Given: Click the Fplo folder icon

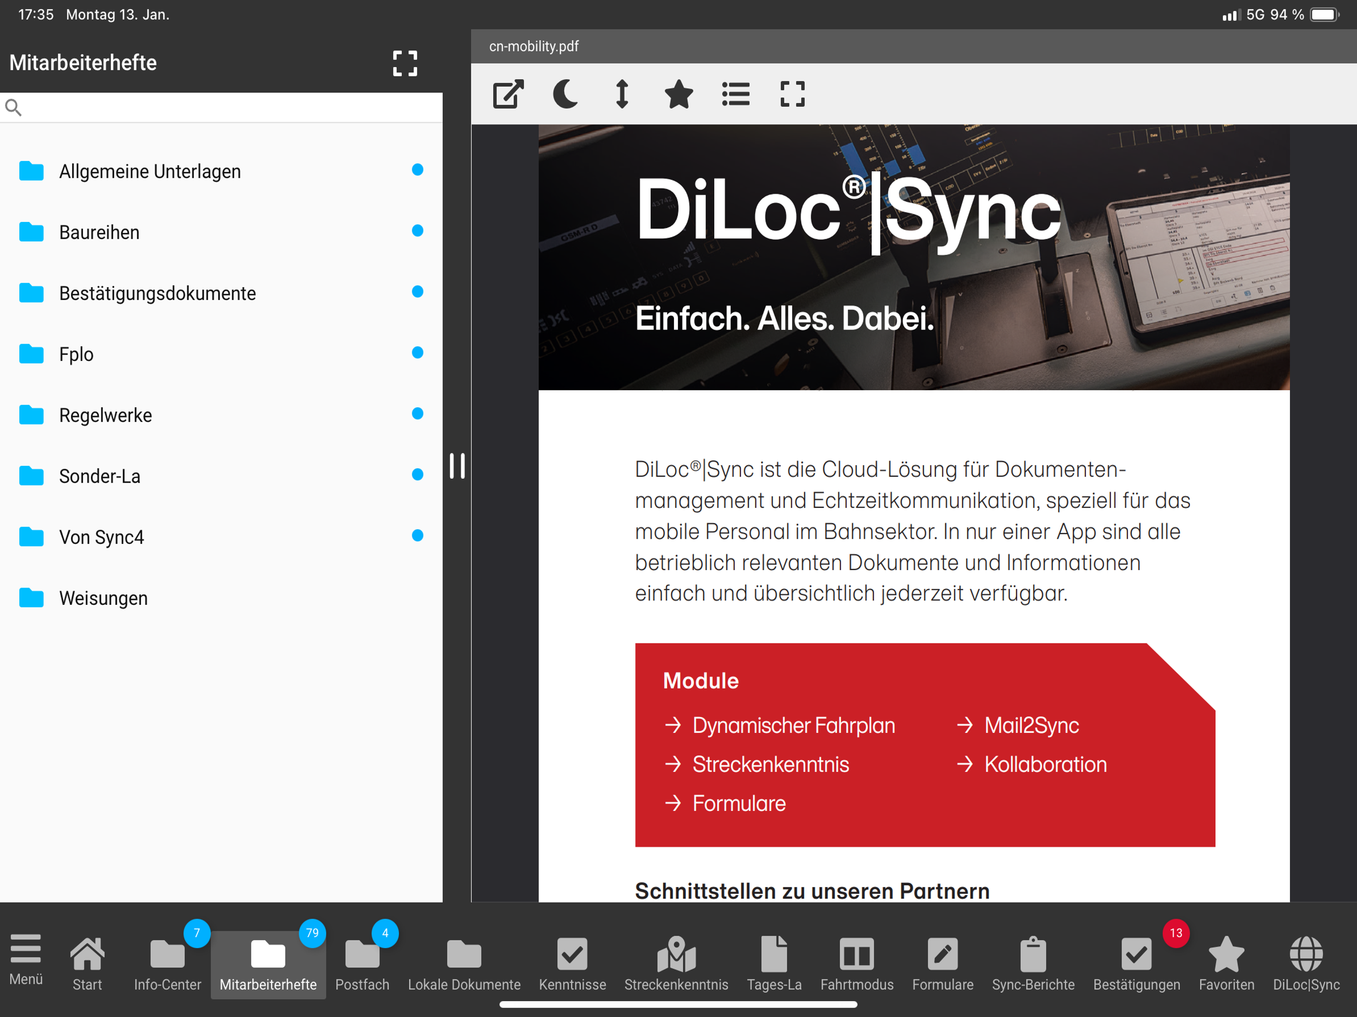Looking at the screenshot, I should tap(31, 353).
